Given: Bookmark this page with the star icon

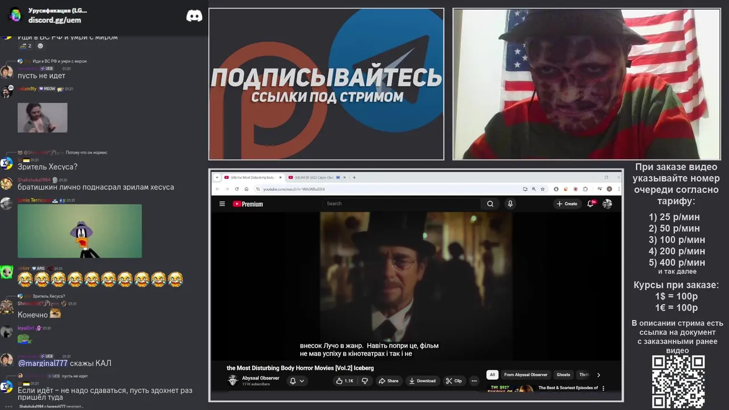Looking at the screenshot, I should (x=543, y=189).
